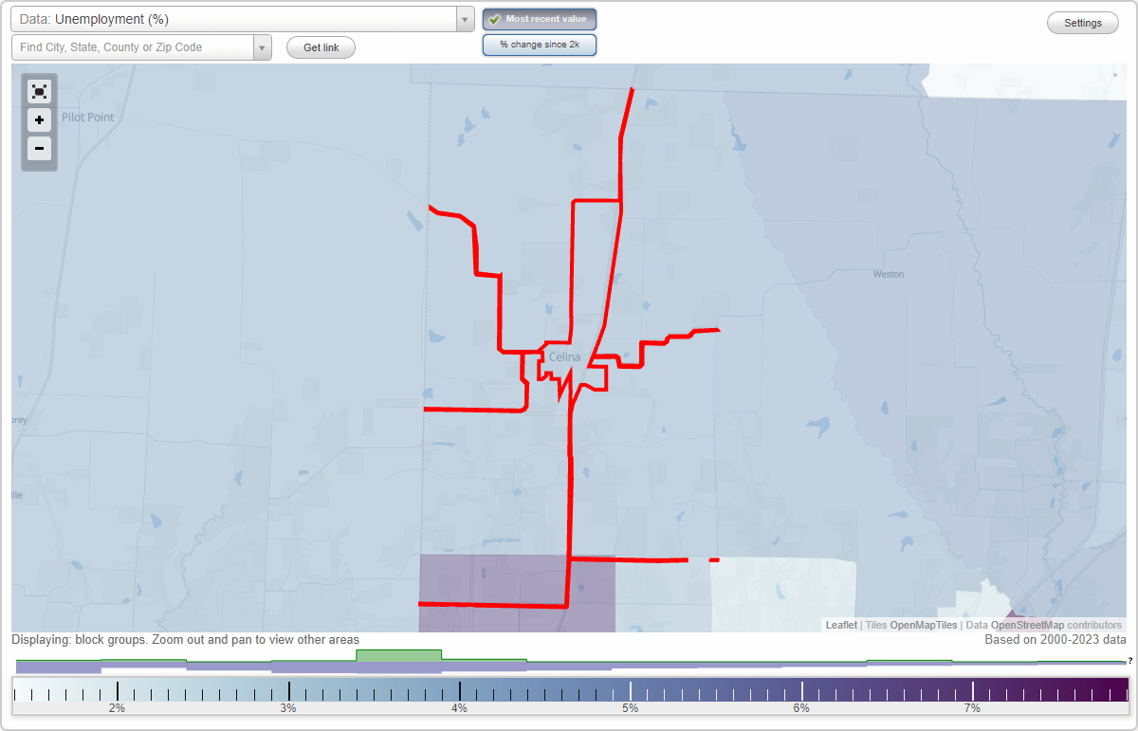Switch to the '% change since 2k' view
This screenshot has height=731, width=1138.
pyautogui.click(x=540, y=44)
